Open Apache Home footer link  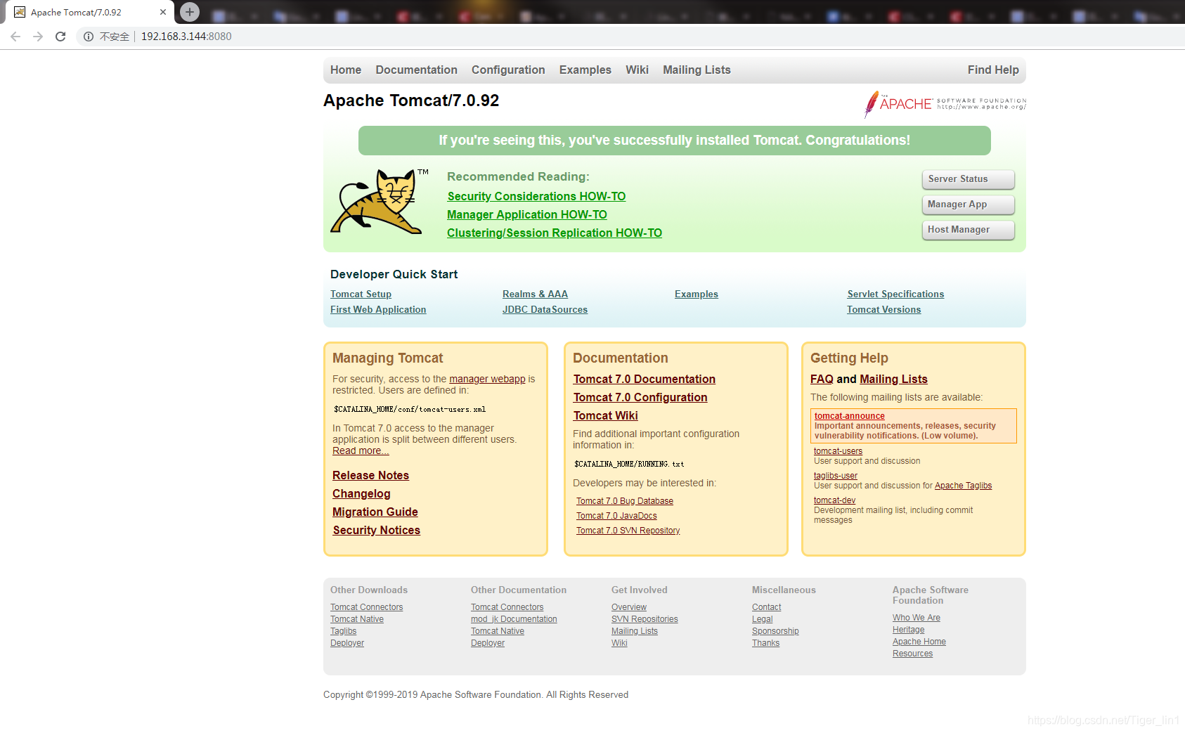(919, 642)
